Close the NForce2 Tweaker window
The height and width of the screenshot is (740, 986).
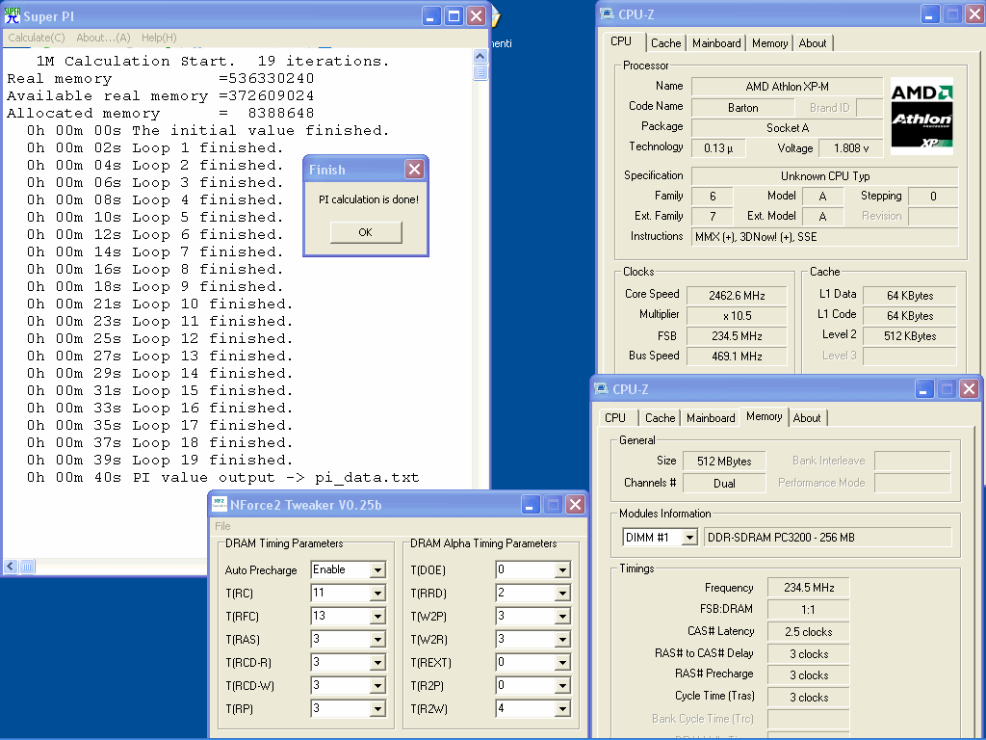pyautogui.click(x=576, y=504)
